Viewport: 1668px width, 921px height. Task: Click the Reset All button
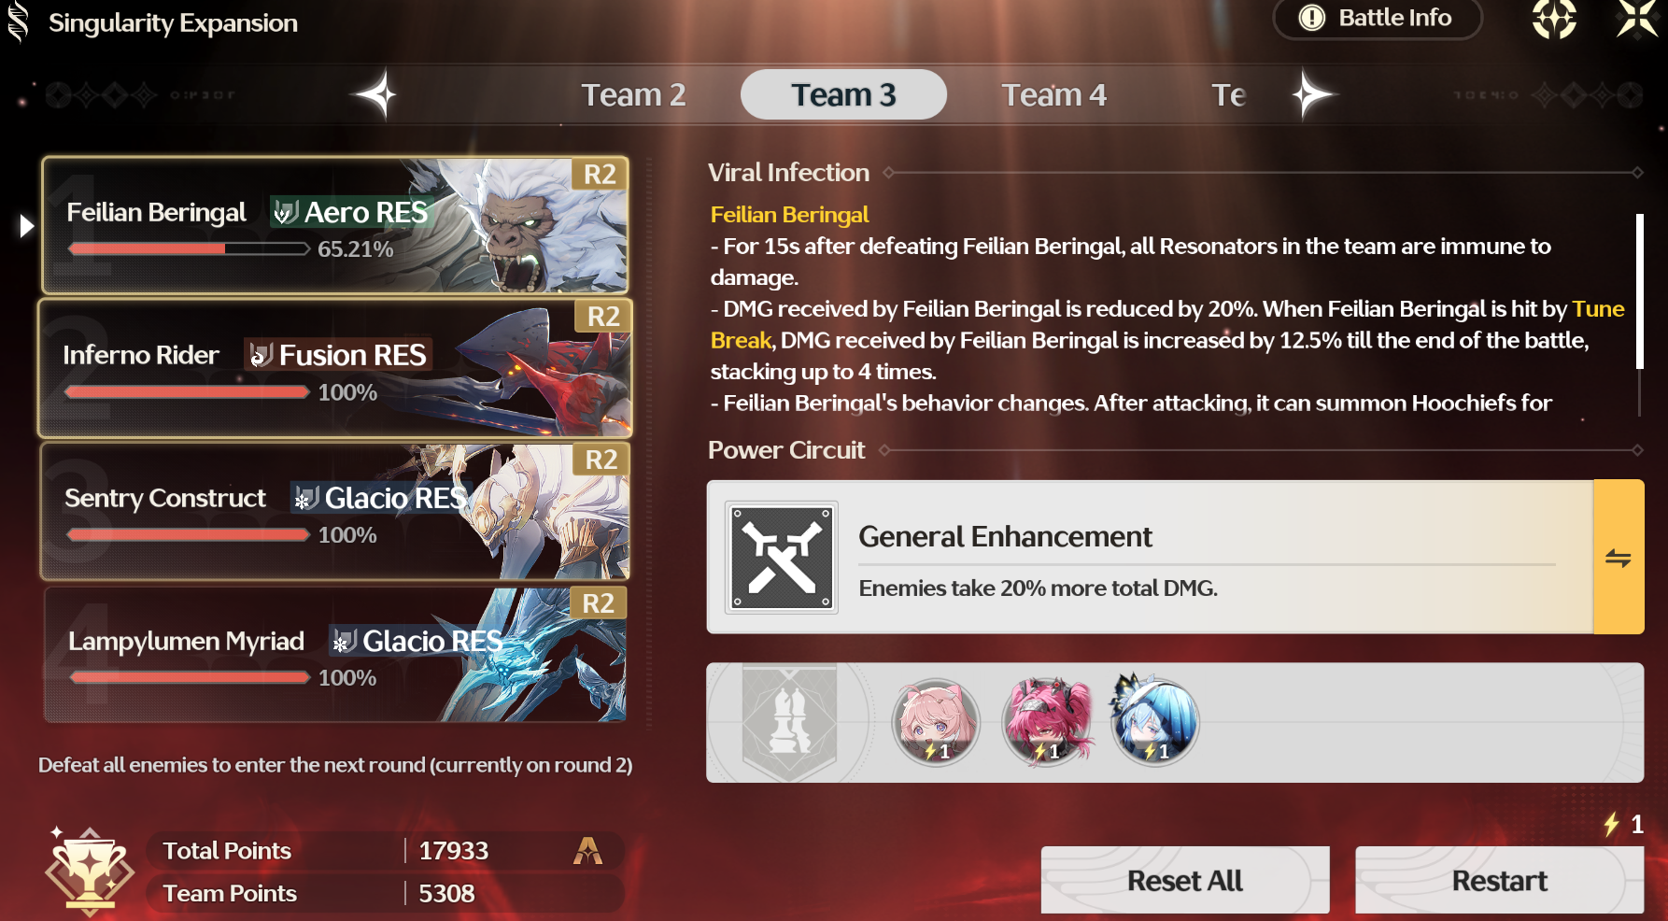(x=1185, y=881)
